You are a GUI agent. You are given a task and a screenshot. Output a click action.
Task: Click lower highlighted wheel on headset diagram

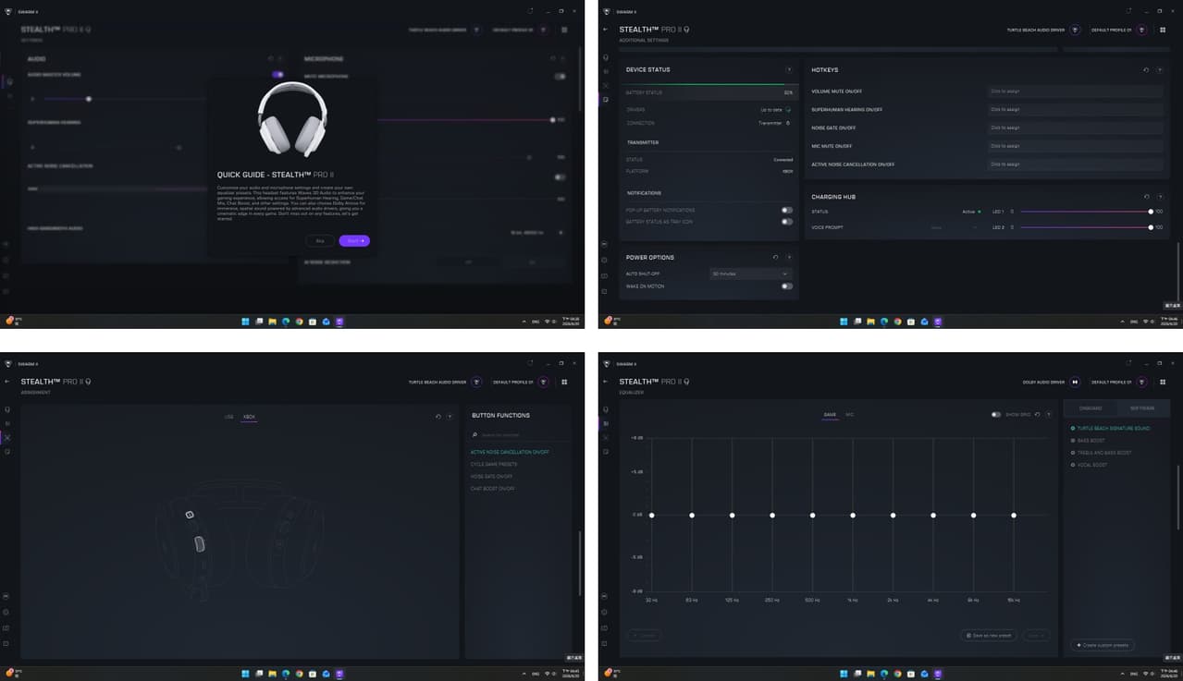200,543
